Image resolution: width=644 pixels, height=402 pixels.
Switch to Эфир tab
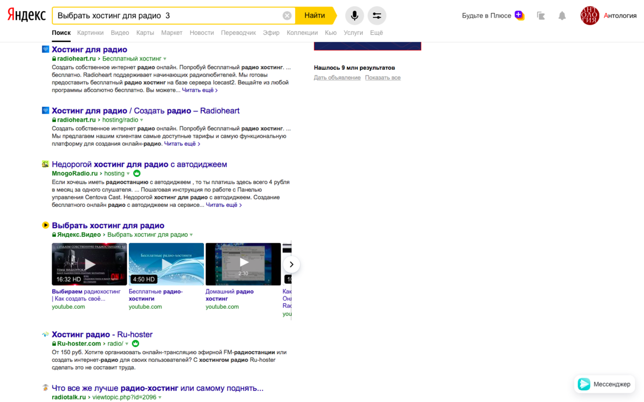[271, 33]
